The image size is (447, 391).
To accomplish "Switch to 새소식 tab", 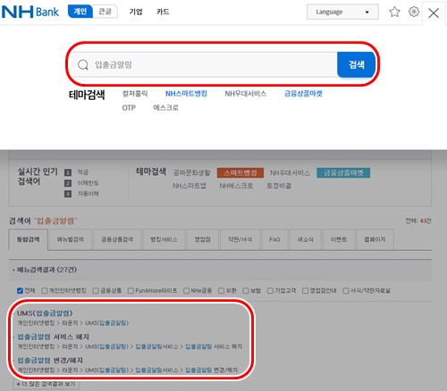I will click(306, 239).
